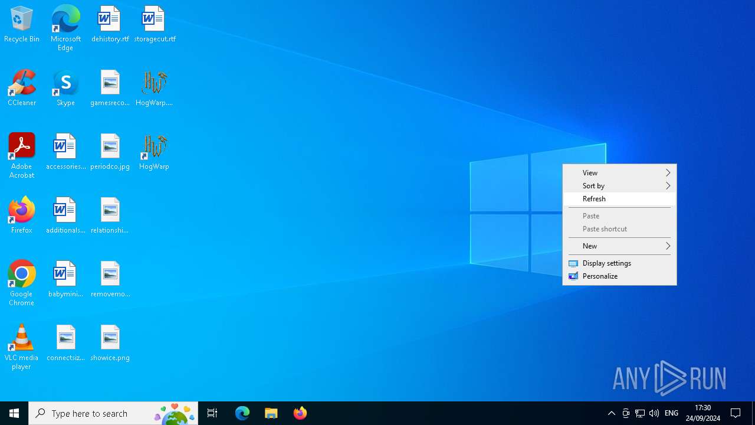Viewport: 755px width, 425px height.
Task: Open File Explorer from the taskbar
Action: click(x=271, y=413)
